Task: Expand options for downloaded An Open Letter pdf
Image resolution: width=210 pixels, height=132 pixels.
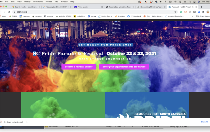Action: (x=27, y=122)
